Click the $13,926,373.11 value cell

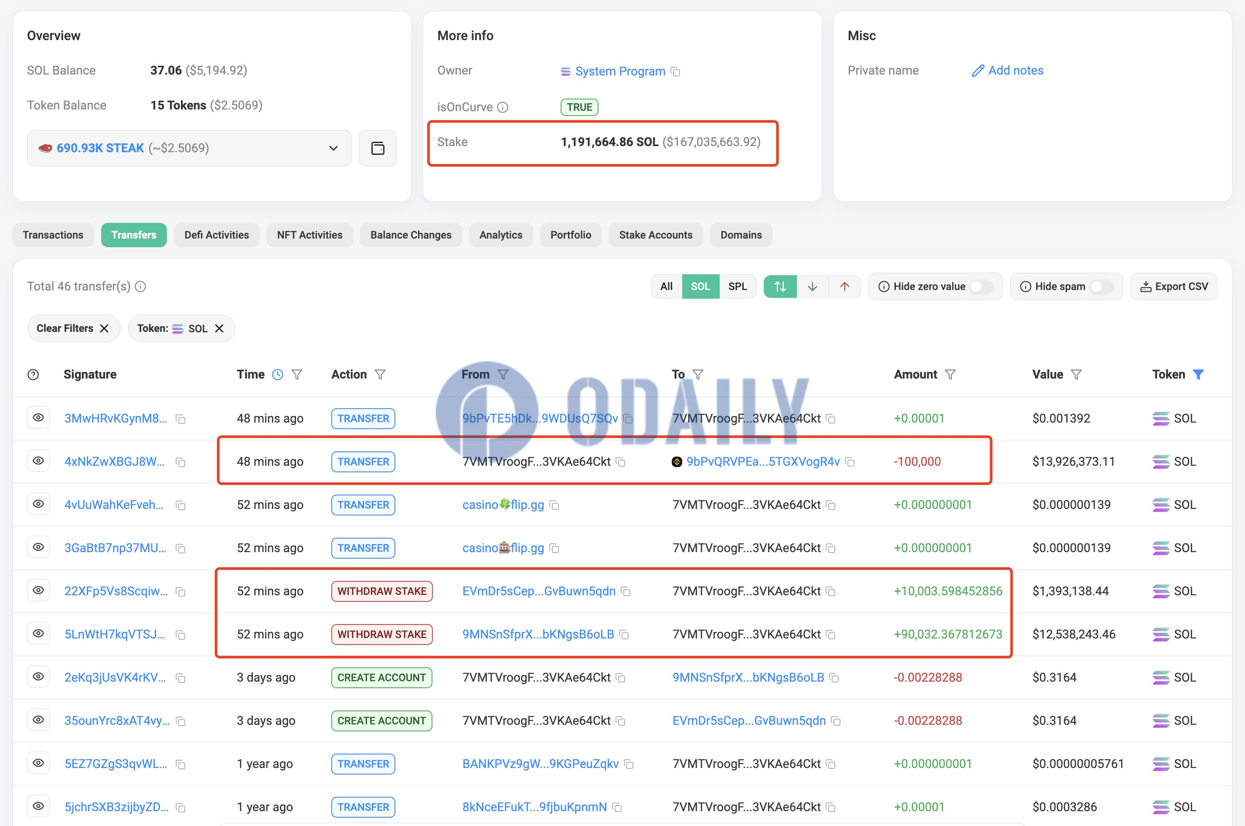1073,461
